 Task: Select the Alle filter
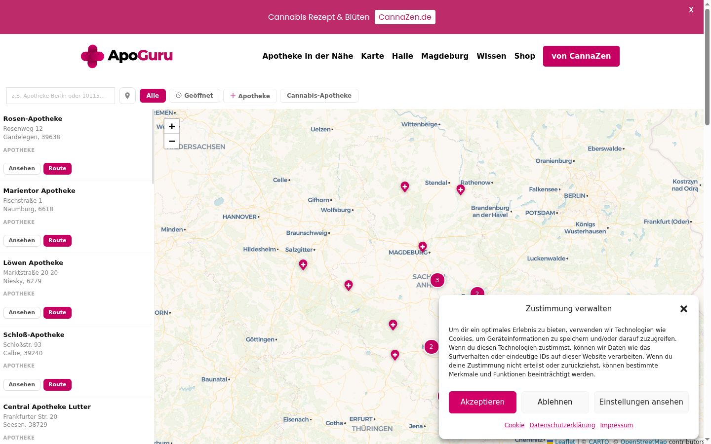click(x=153, y=96)
